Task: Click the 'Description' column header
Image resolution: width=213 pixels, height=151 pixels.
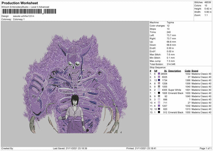Action: click(x=175, y=71)
